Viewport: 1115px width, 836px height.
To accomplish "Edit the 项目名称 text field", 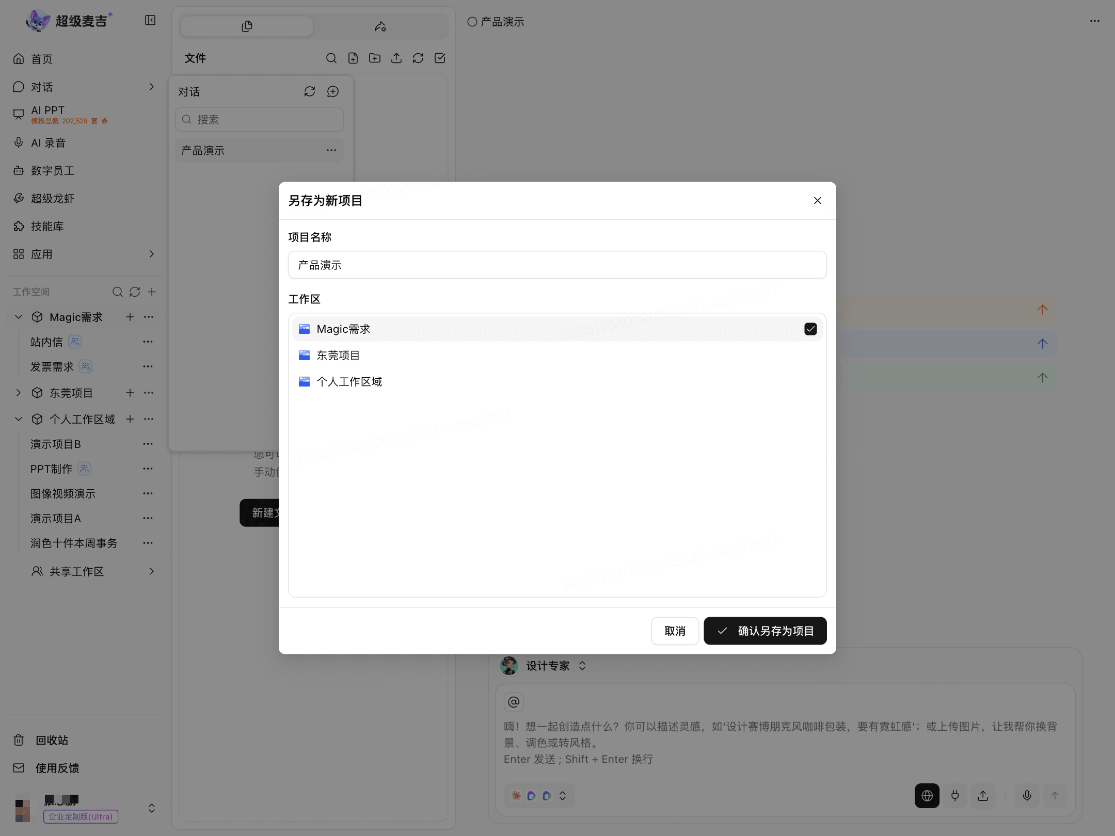I will pos(557,265).
